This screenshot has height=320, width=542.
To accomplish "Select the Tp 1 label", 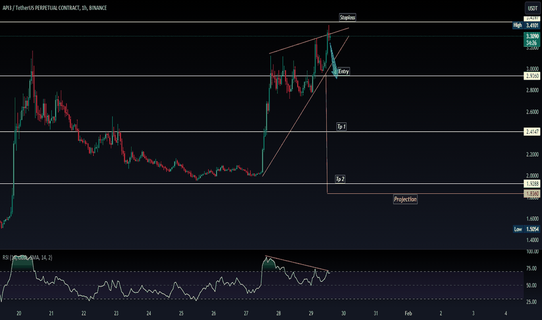I will click(x=341, y=127).
